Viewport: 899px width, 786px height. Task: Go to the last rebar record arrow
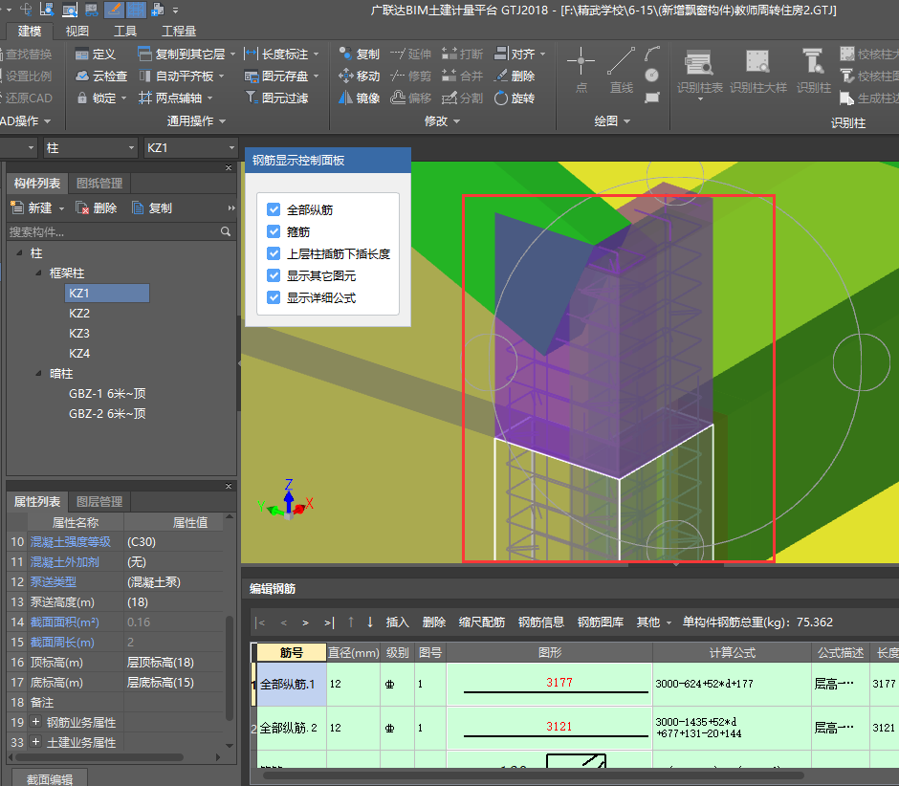pyautogui.click(x=329, y=622)
